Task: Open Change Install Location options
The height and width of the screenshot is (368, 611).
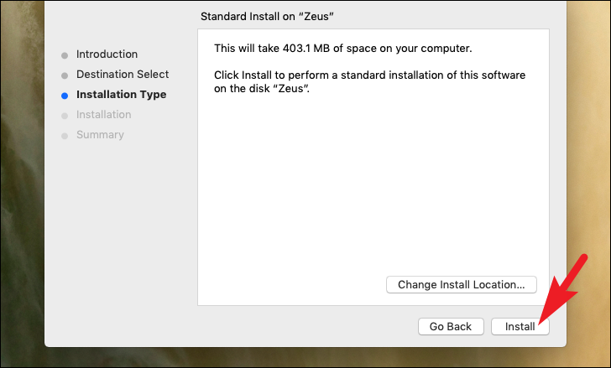Action: [461, 285]
